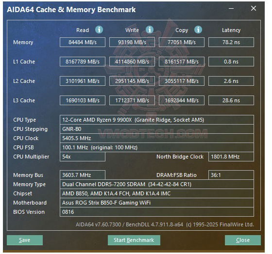
Task: Click the L2 Cache read 3101961 MB/s cell
Action: [x=83, y=81]
